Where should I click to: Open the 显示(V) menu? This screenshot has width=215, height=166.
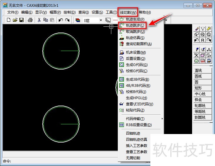point(41,12)
